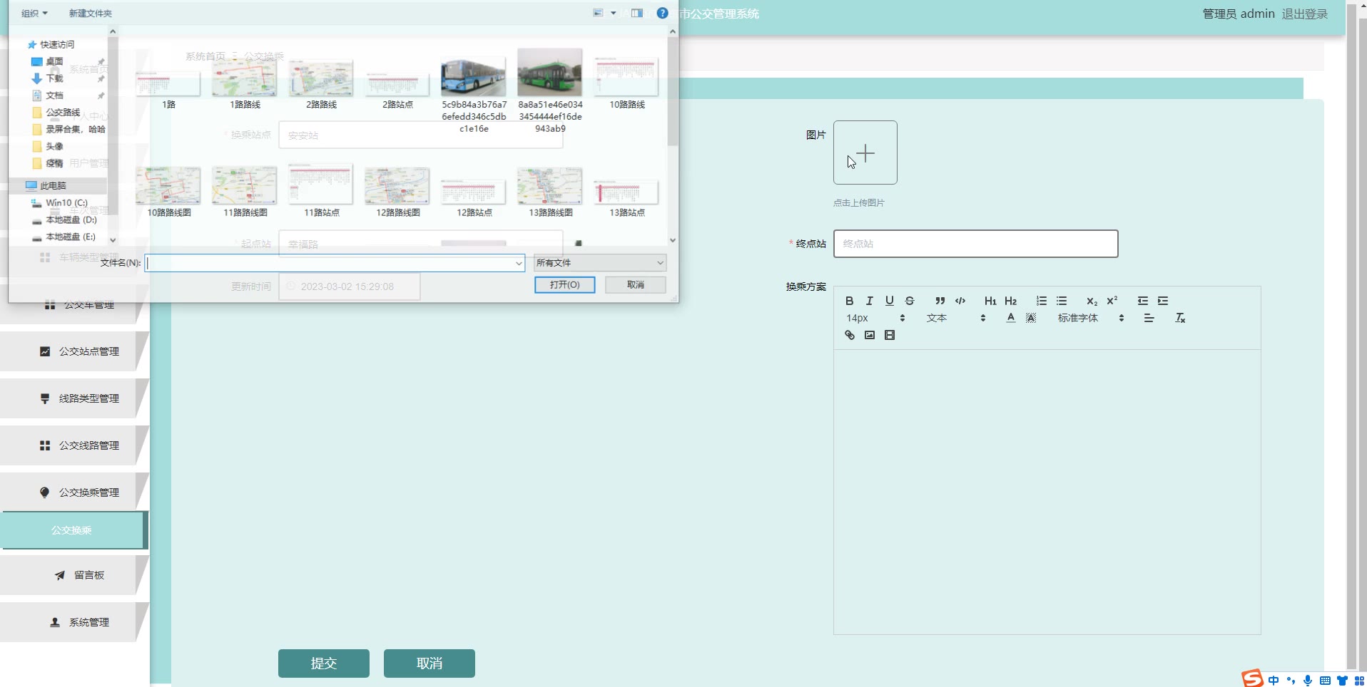Click 退出登录 to log out
This screenshot has width=1367, height=687.
(x=1304, y=14)
